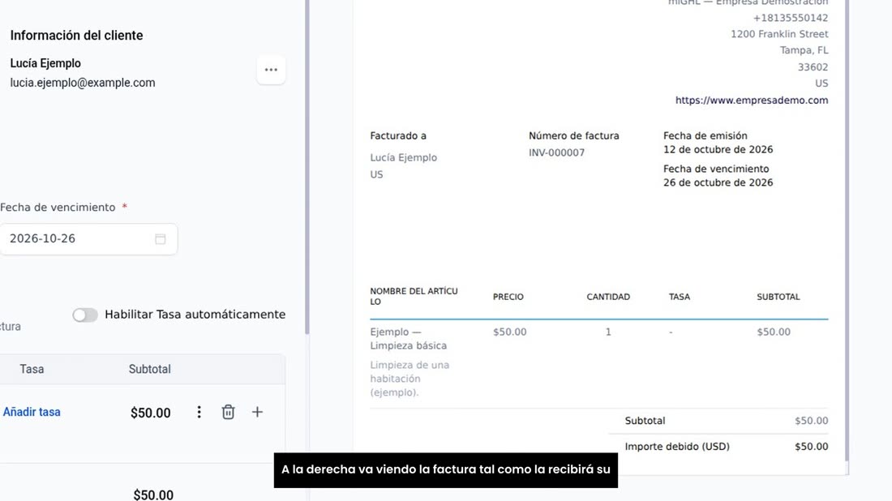Image resolution: width=892 pixels, height=501 pixels.
Task: Open the three-dot menu beside Lucía Ejemplo
Action: click(x=271, y=70)
